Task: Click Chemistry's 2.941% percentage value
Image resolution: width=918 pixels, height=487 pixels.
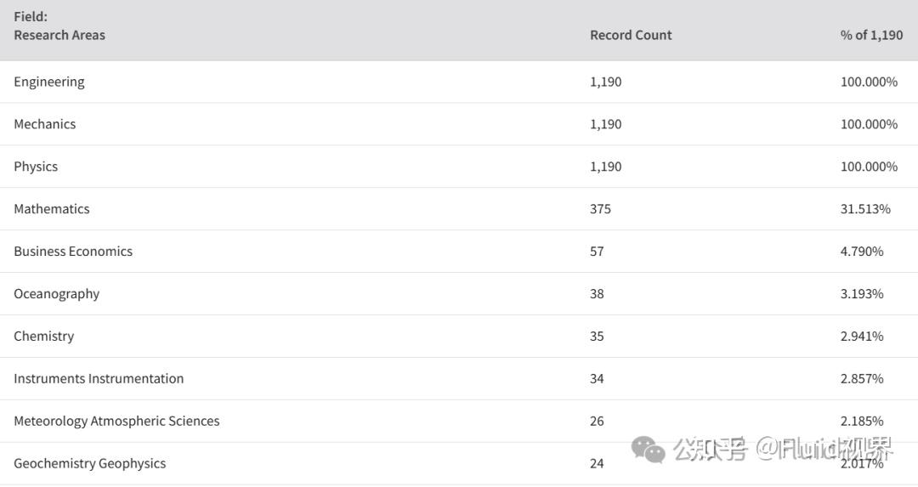Action: coord(862,337)
